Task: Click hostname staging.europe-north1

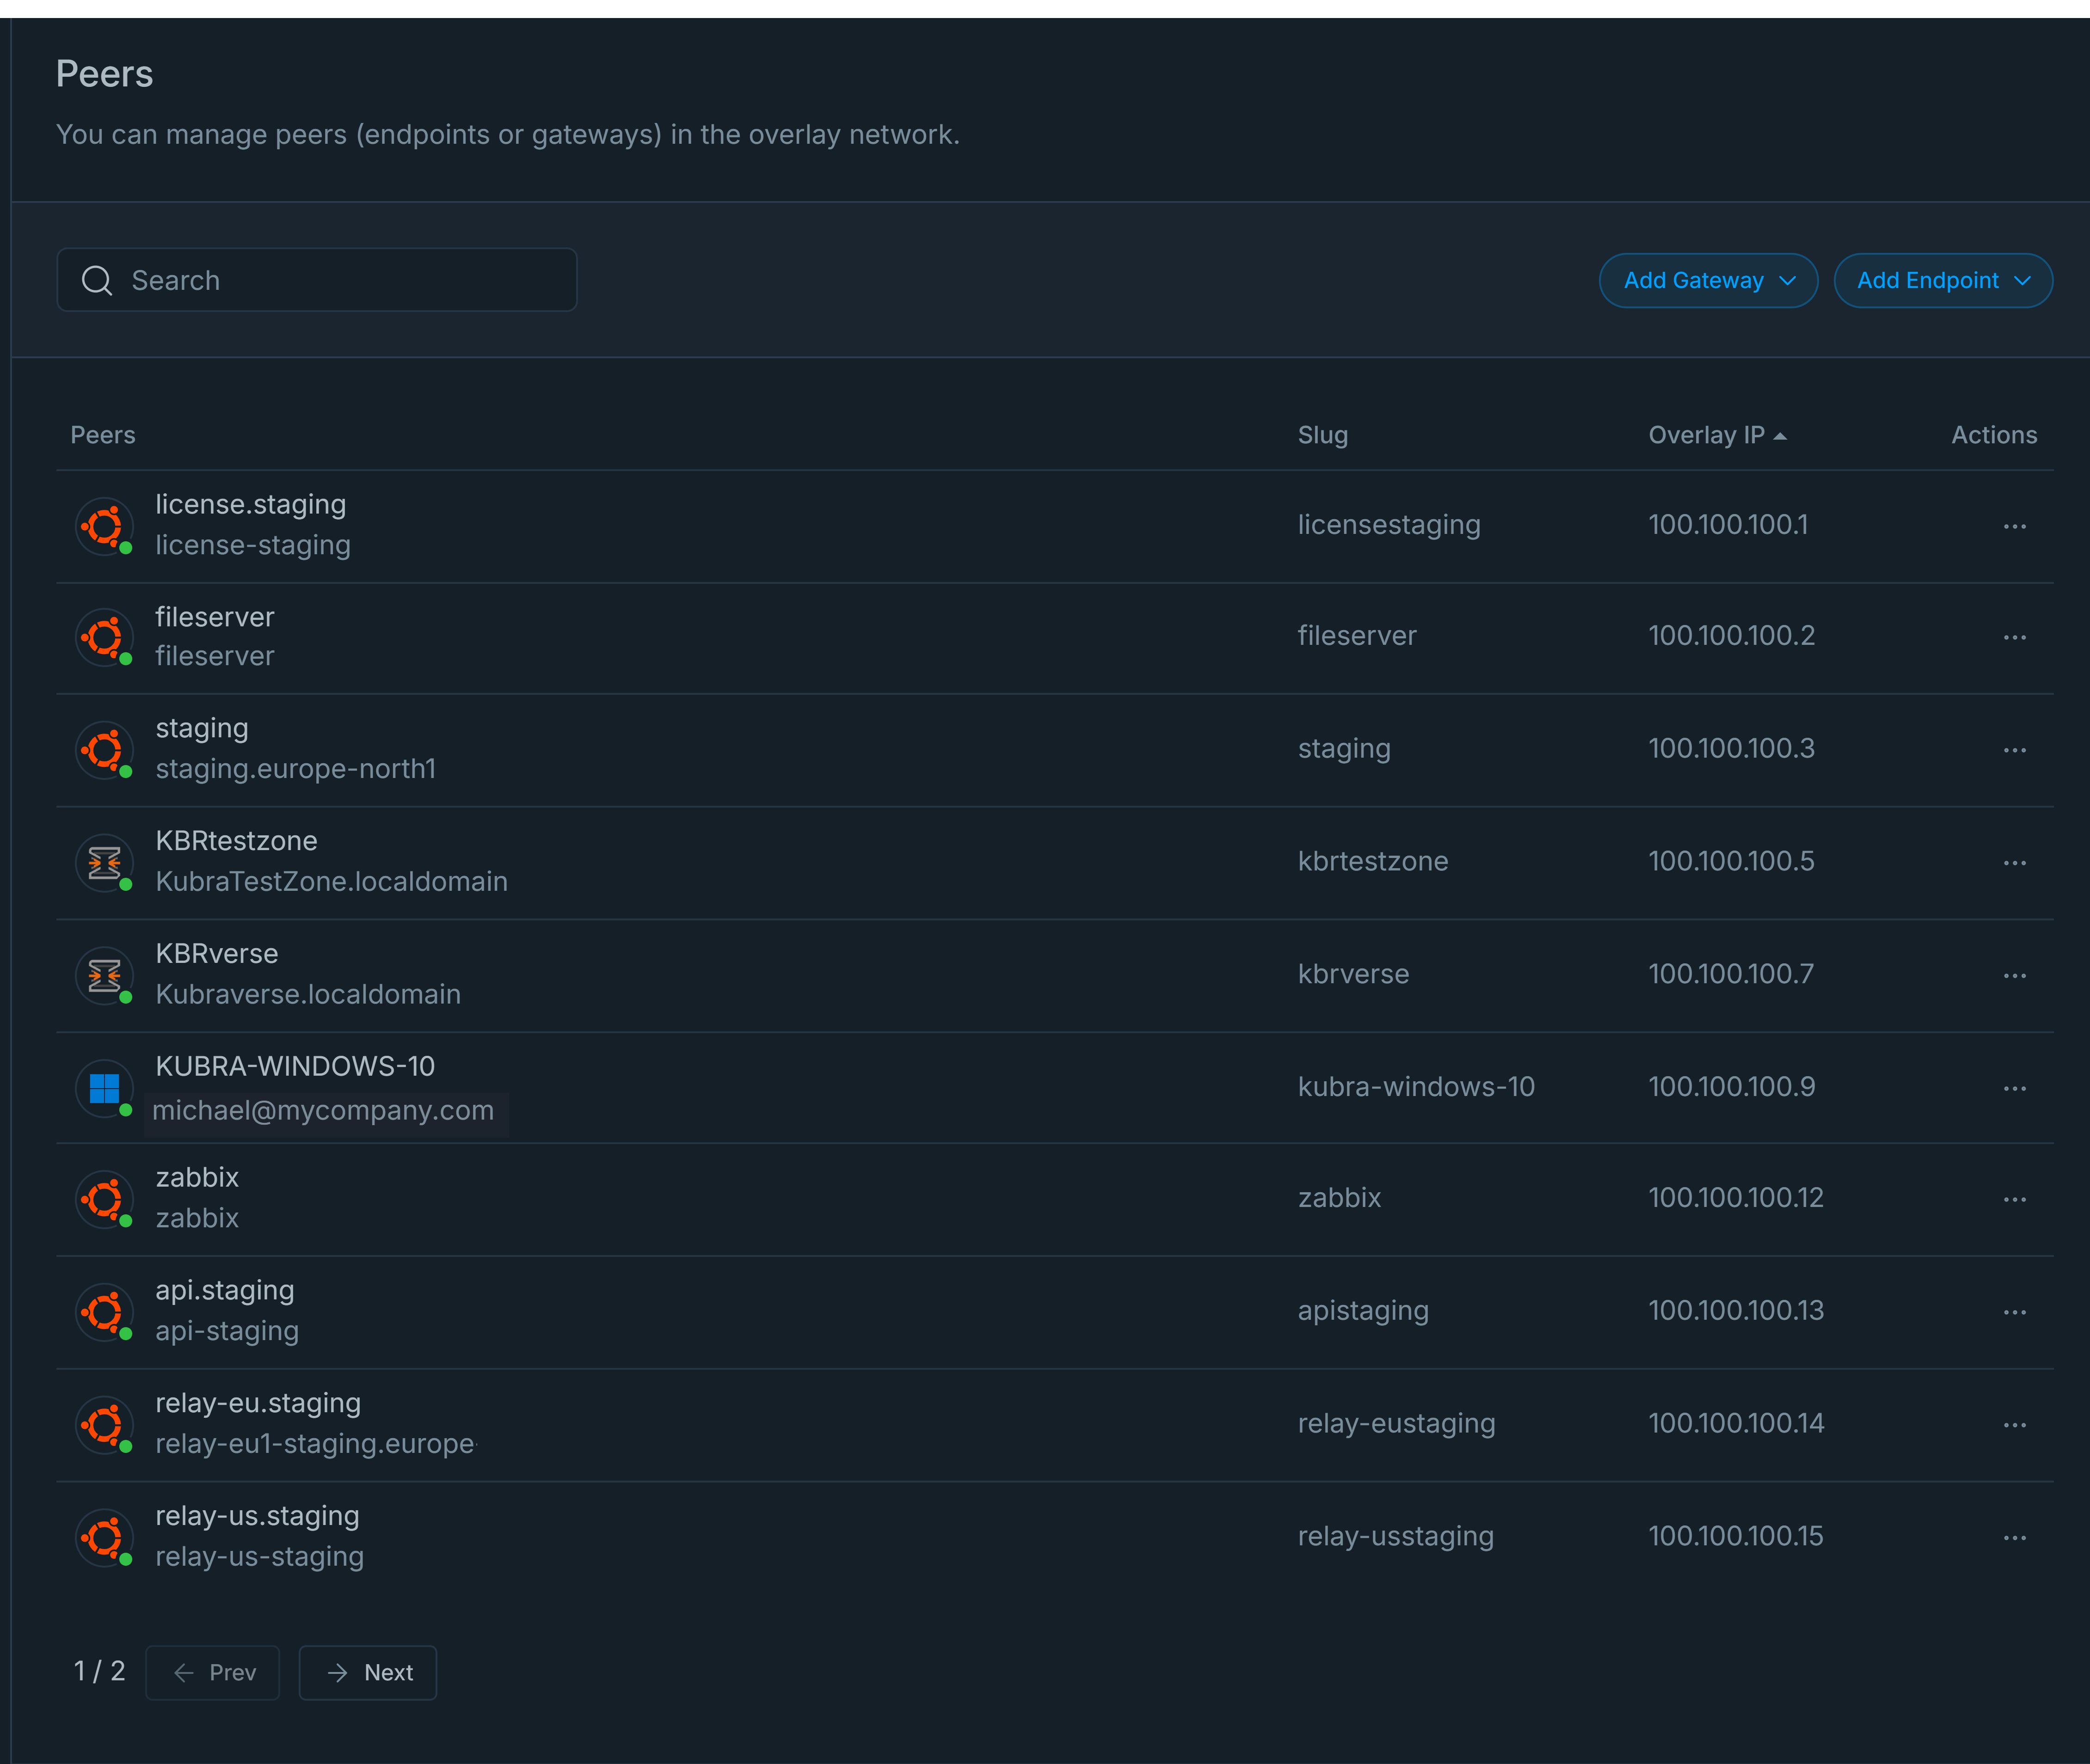Action: [295, 769]
